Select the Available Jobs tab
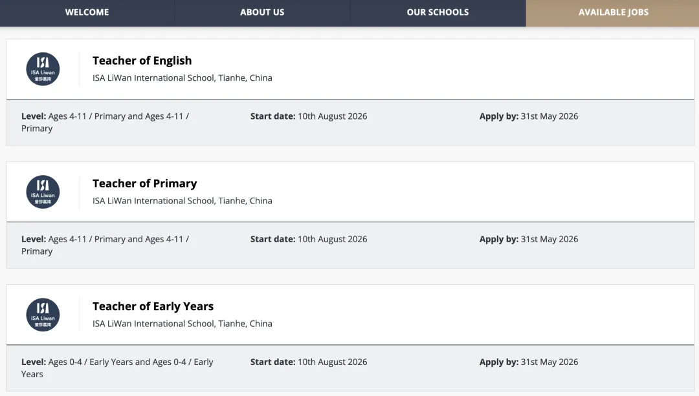Screen dimensions: 699x396 (x=613, y=12)
